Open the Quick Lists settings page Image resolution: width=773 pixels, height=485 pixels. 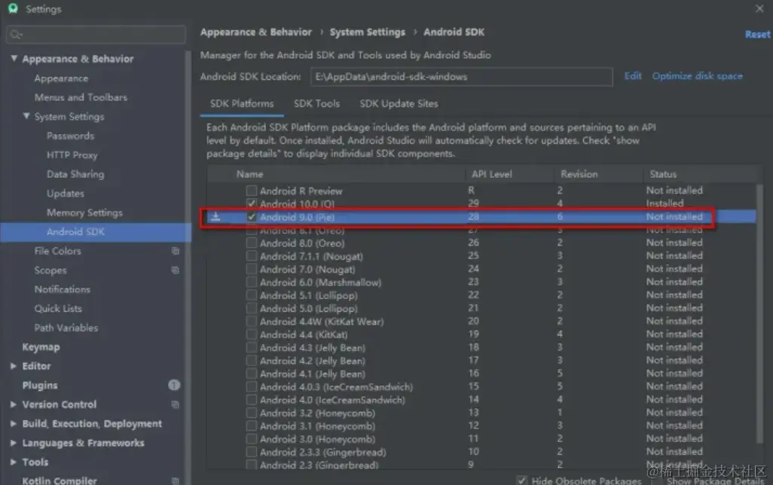(58, 309)
